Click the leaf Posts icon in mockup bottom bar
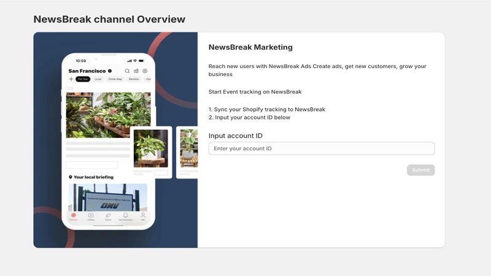Image resolution: width=491 pixels, height=276 pixels. coord(109,217)
